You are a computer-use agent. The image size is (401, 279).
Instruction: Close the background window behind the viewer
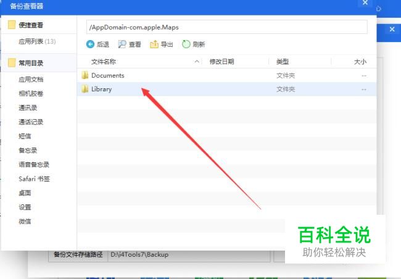click(x=392, y=29)
